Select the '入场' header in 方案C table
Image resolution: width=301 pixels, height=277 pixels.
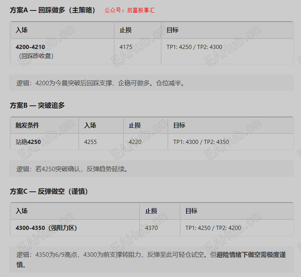coord(22,211)
